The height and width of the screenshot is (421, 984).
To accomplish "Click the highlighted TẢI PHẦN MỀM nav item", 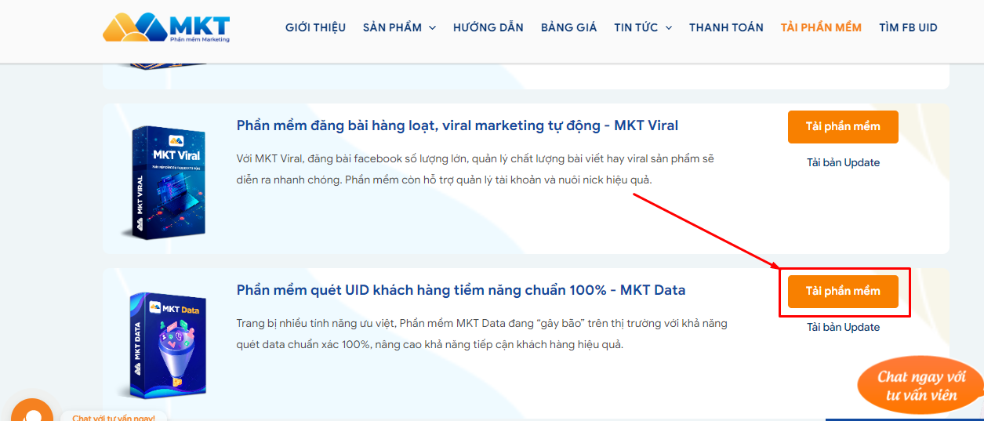I will pyautogui.click(x=821, y=27).
